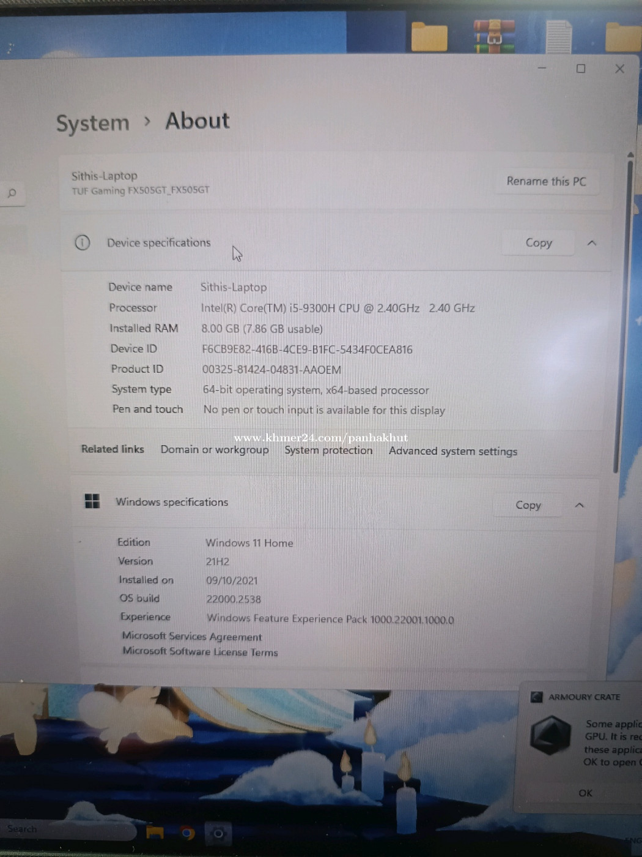Click the System type value text
642x857 pixels.
point(315,390)
